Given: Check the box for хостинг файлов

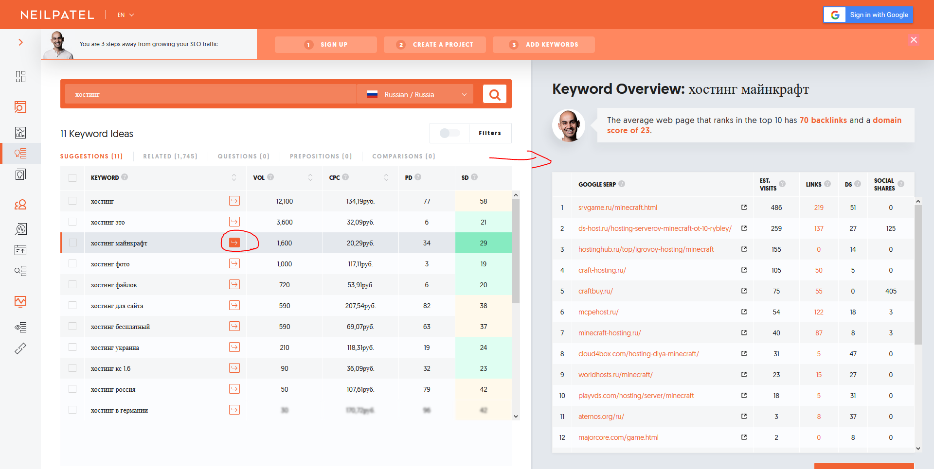Looking at the screenshot, I should click(72, 284).
